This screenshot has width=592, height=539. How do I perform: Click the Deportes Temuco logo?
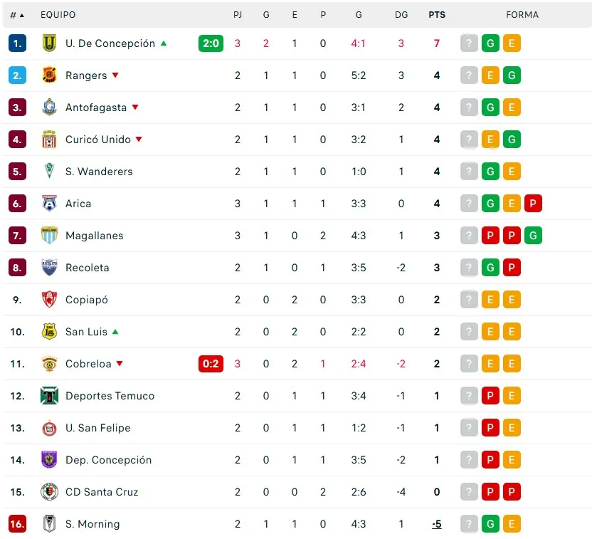(x=49, y=396)
